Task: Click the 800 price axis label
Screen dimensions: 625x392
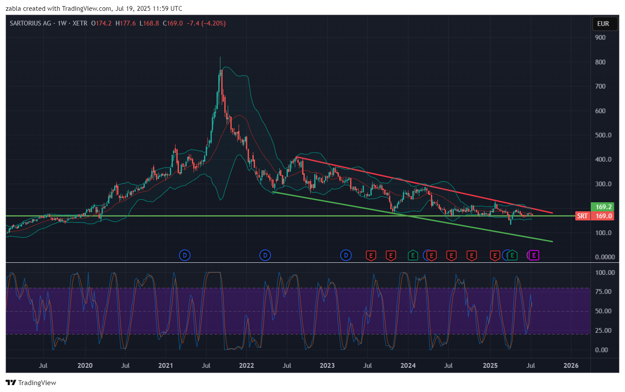Action: click(600, 62)
